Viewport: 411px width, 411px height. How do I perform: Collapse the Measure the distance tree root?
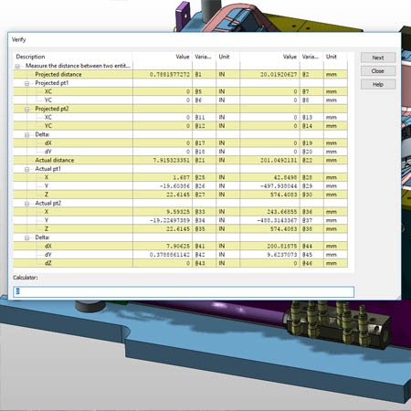[17, 66]
